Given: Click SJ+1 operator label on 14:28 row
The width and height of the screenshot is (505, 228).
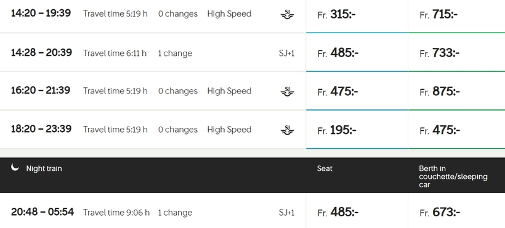Looking at the screenshot, I should click(286, 53).
